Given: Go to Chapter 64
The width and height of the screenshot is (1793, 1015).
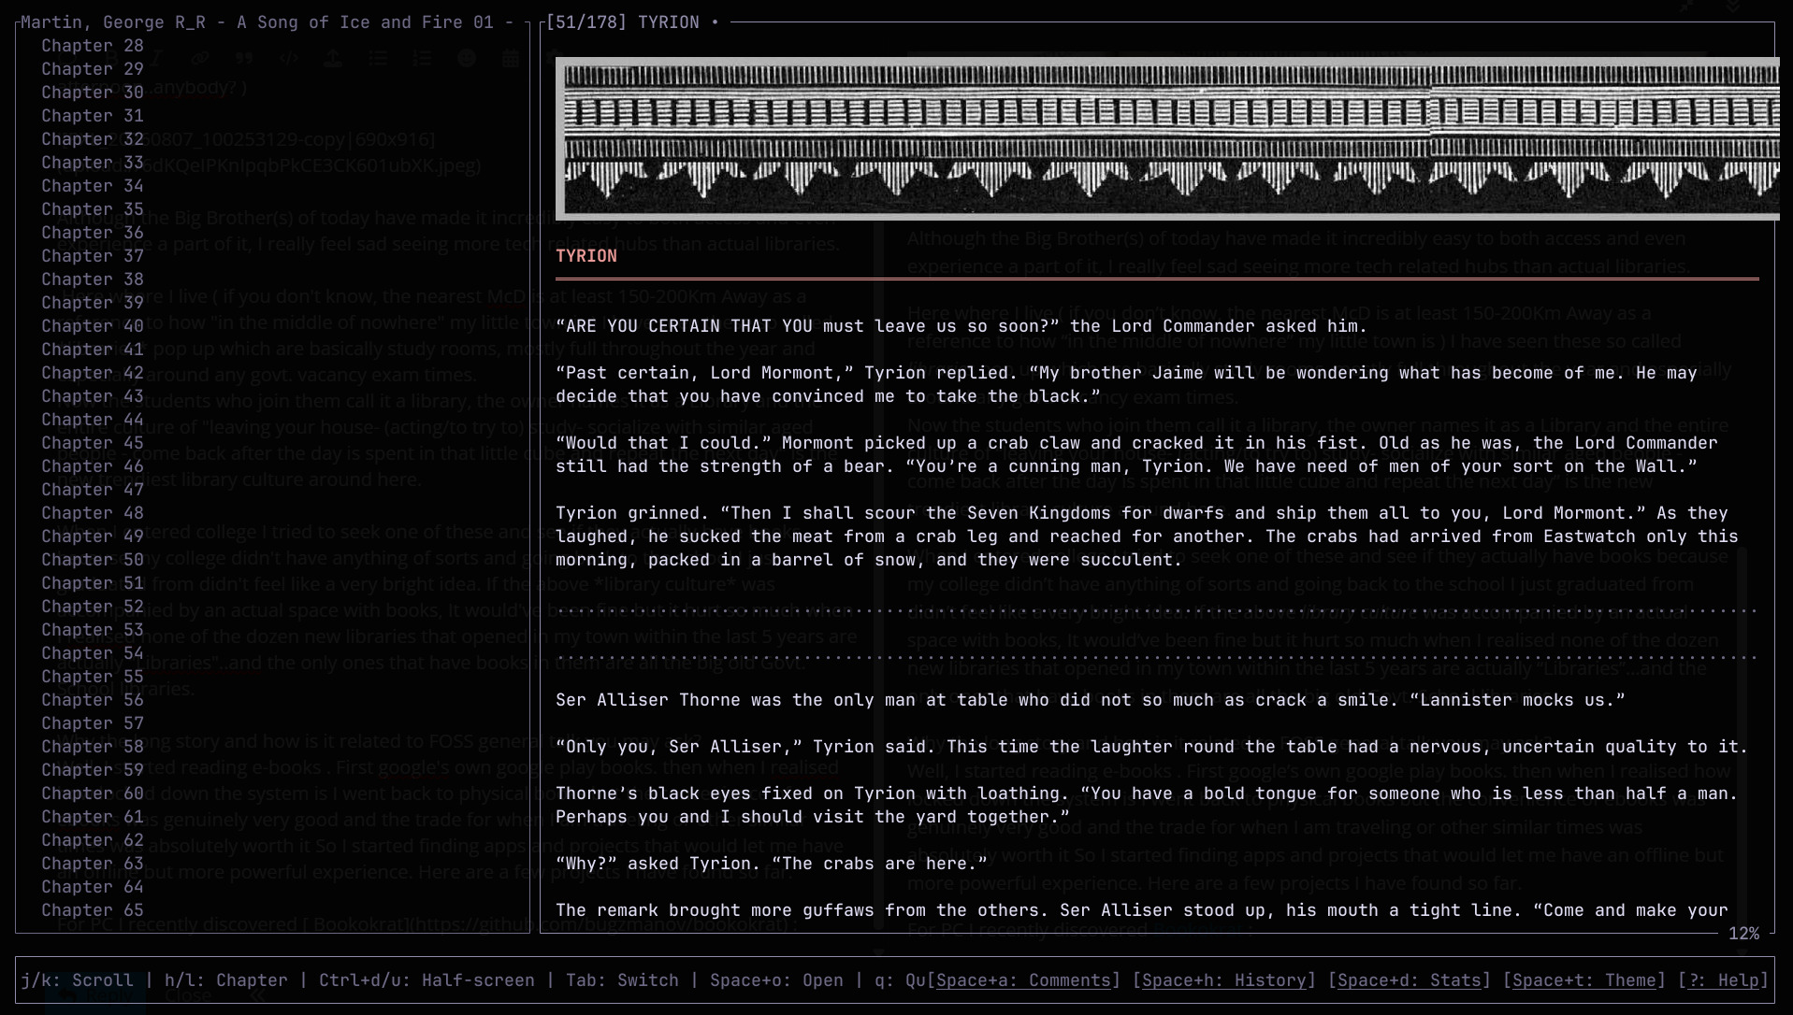Looking at the screenshot, I should [93, 887].
